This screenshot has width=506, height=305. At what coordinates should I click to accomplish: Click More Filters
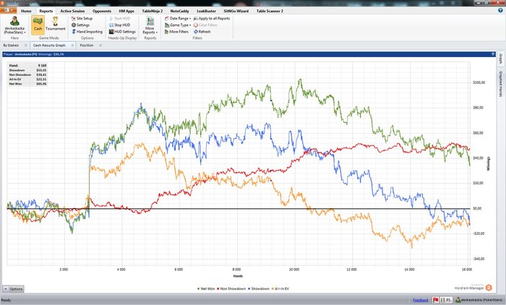tap(176, 32)
